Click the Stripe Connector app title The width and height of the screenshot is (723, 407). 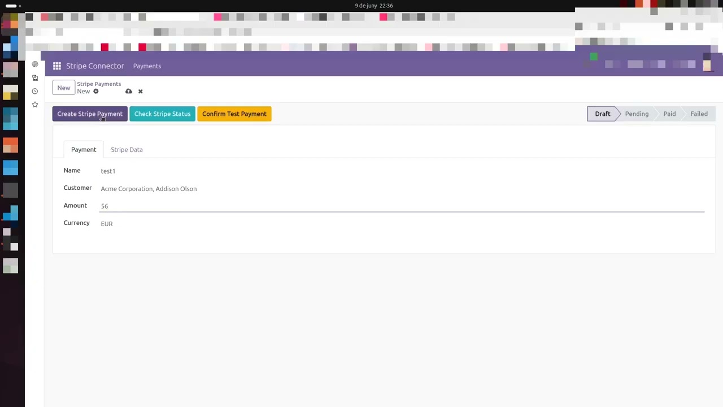coord(95,66)
